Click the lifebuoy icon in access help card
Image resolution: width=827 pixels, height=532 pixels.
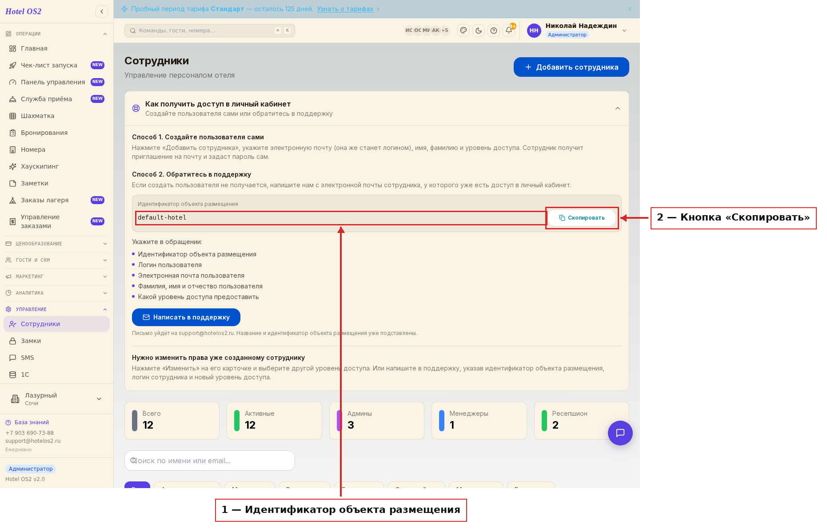pyautogui.click(x=136, y=108)
